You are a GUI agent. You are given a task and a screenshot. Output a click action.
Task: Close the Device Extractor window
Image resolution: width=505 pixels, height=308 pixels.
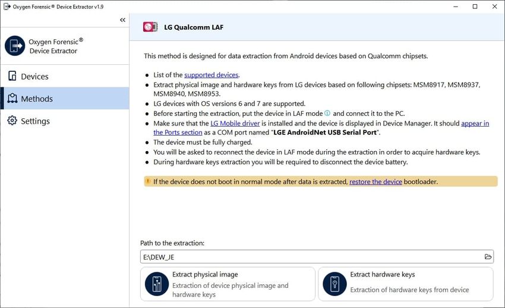point(495,7)
